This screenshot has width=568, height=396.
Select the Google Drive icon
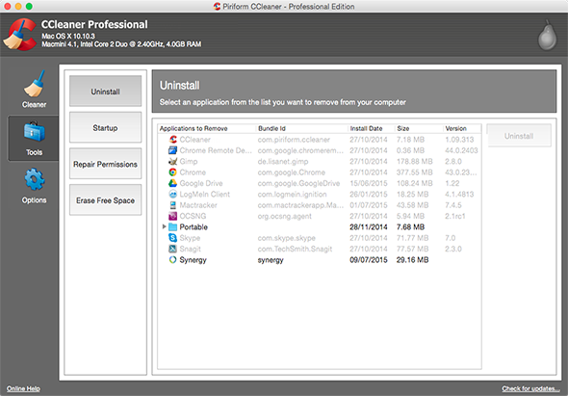point(173,183)
